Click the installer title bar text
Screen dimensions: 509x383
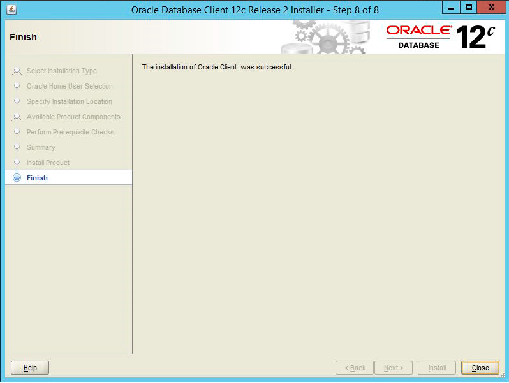click(255, 10)
